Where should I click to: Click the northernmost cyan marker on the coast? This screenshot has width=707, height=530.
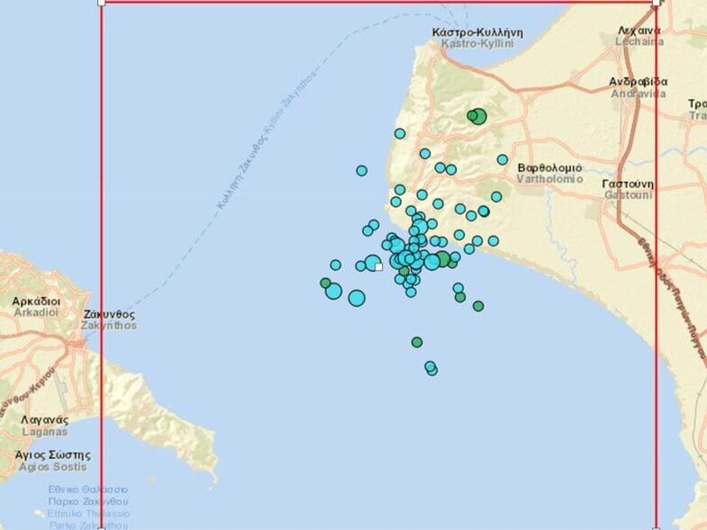[400, 133]
